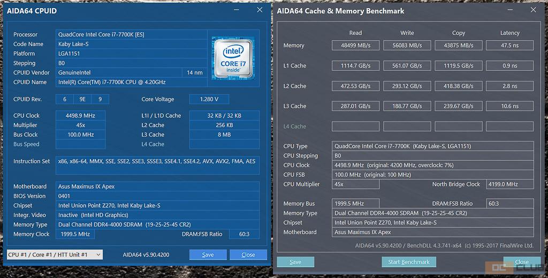Open the CPU core selector dropdown
Screen dimensions: 548x278
pos(55,254)
